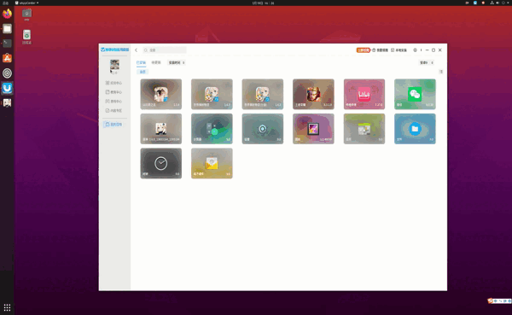Open the WeChat app tile

coord(415,94)
